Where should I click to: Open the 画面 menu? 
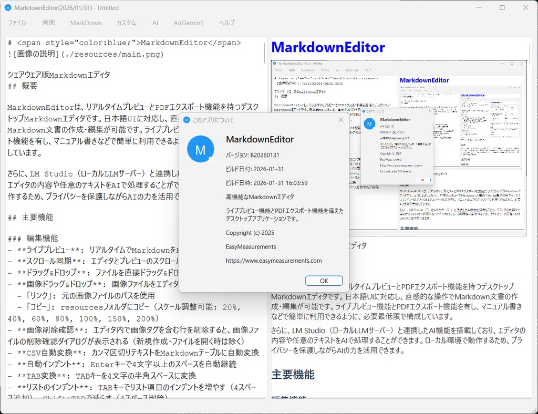coord(48,23)
